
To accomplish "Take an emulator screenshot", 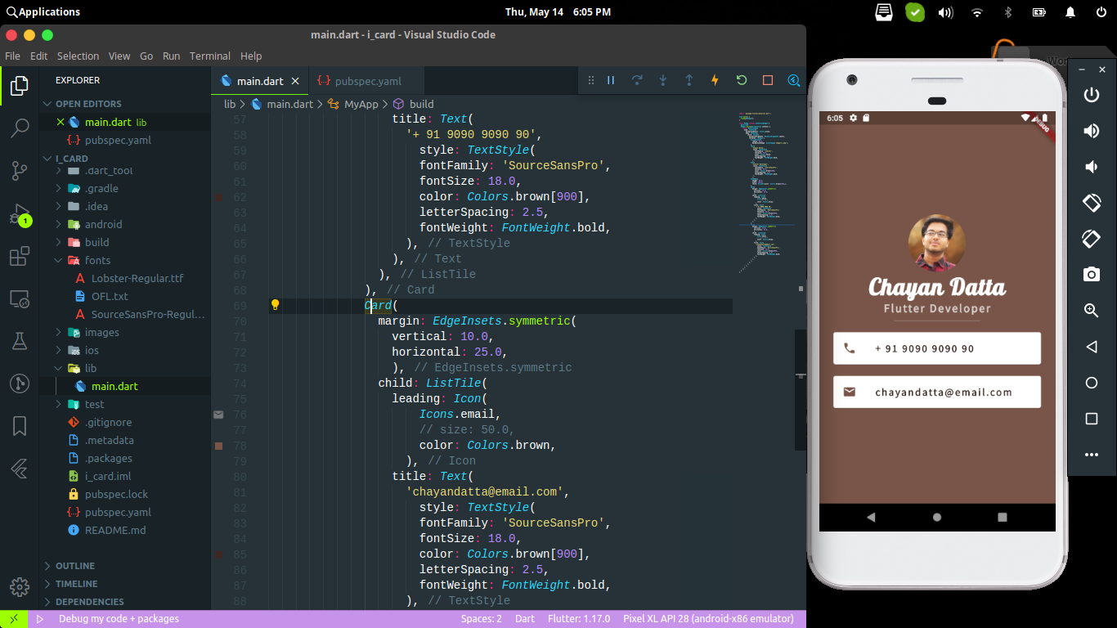I will [x=1092, y=275].
